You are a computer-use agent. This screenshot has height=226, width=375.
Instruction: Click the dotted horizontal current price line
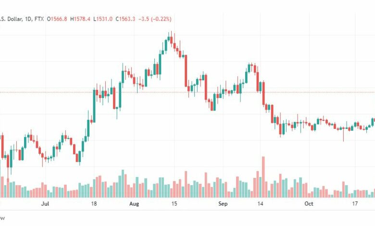point(187,92)
